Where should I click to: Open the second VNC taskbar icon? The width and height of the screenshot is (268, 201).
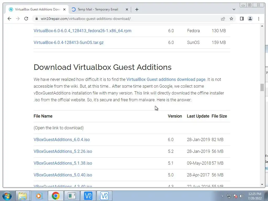(104, 196)
